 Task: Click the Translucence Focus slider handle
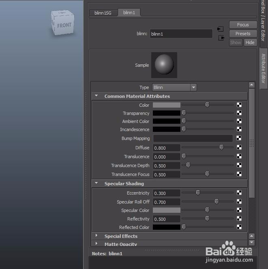tap(207, 174)
